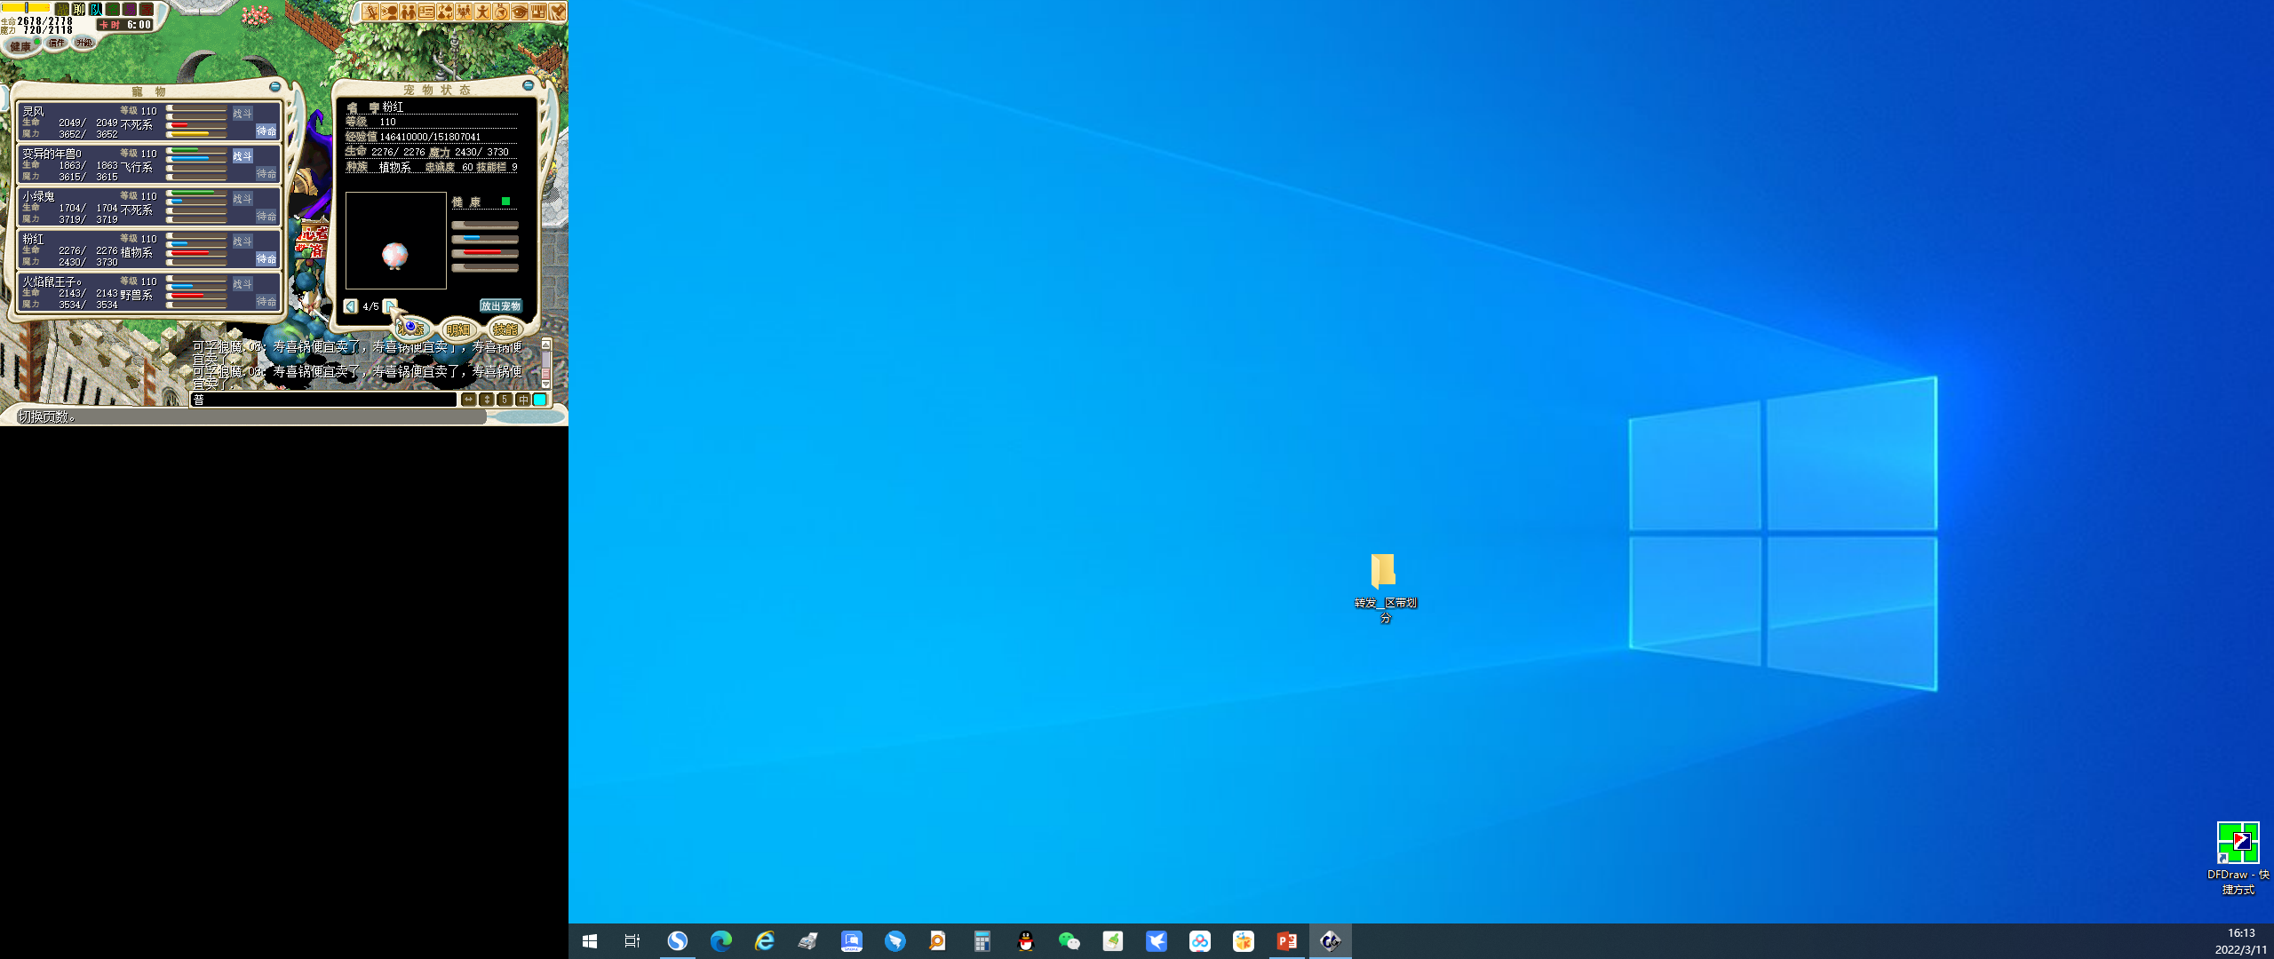This screenshot has width=2274, height=959.
Task: Click chat horizontal resize arrow icon
Action: [x=468, y=400]
